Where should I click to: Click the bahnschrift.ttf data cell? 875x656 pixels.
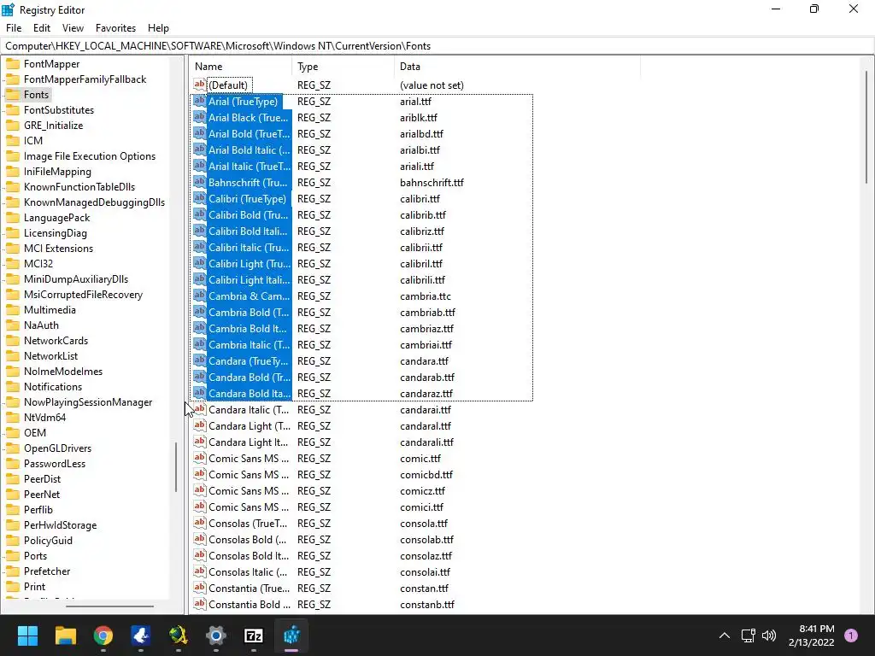click(432, 183)
